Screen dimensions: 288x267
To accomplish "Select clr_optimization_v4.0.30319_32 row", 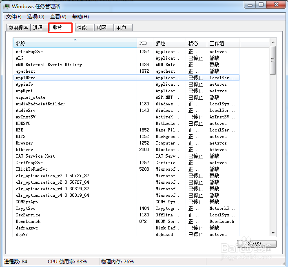I will [x=126, y=189].
